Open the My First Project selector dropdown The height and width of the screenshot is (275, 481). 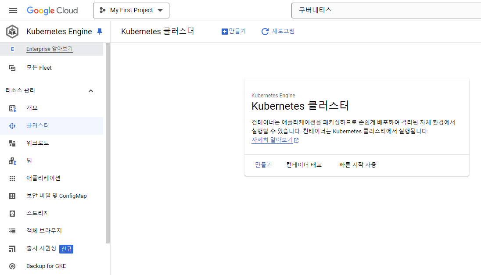point(131,11)
